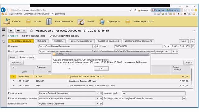The image size is (199, 112).
Task: Dismiss the error dialog with OK
Action: coord(101,68)
